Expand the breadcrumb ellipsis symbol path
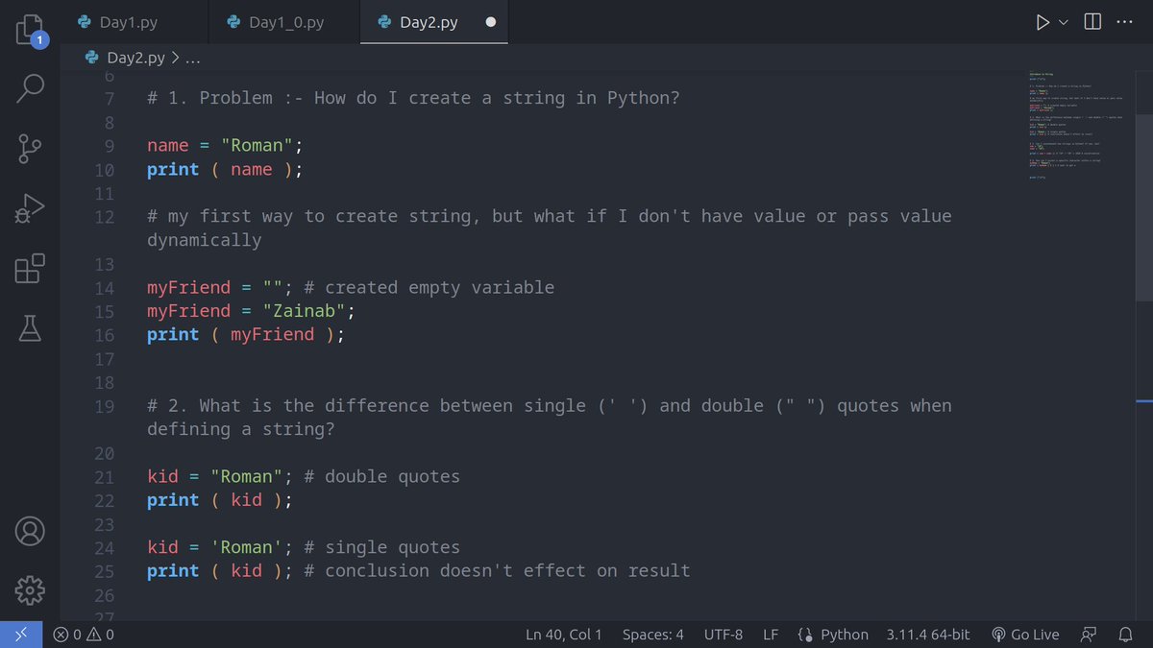 coord(192,58)
